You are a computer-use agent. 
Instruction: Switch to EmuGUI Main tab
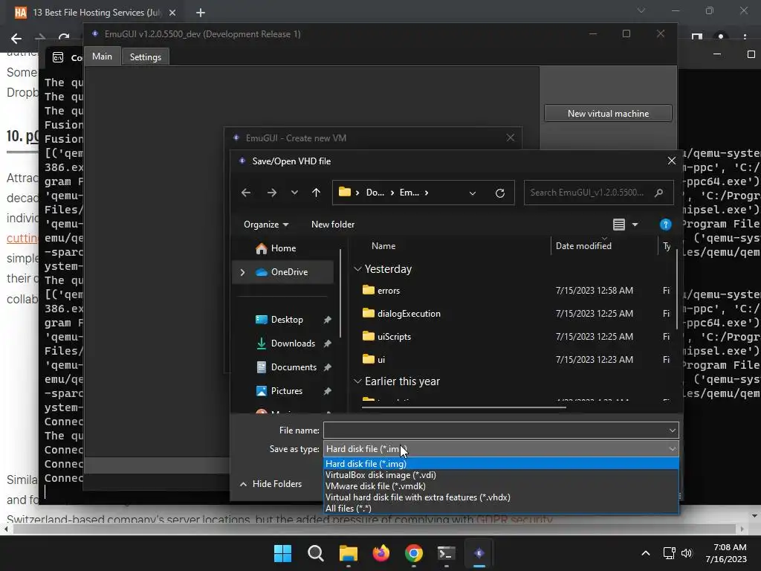(102, 57)
